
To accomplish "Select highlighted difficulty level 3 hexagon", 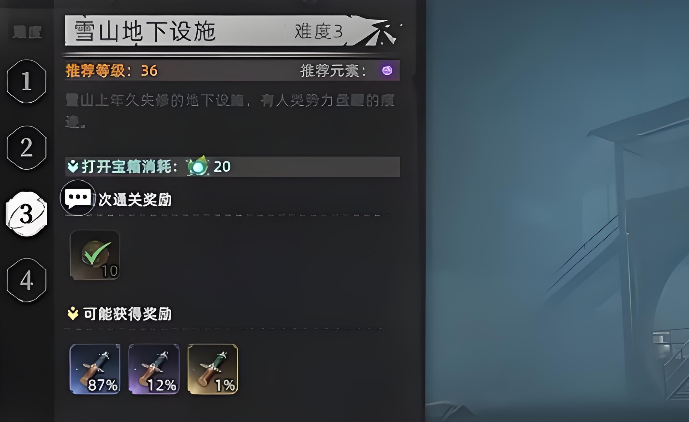I will pyautogui.click(x=27, y=214).
